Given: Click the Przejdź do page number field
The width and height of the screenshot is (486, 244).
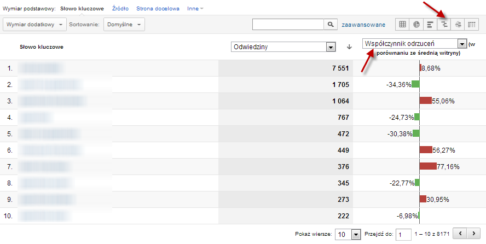Looking at the screenshot, I should pos(403,234).
